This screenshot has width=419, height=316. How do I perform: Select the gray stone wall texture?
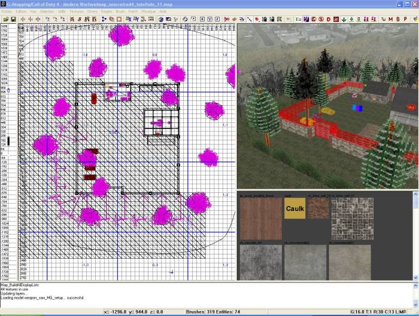click(x=353, y=219)
